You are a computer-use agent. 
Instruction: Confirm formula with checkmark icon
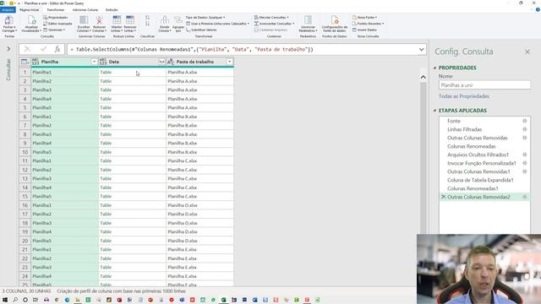(x=43, y=49)
